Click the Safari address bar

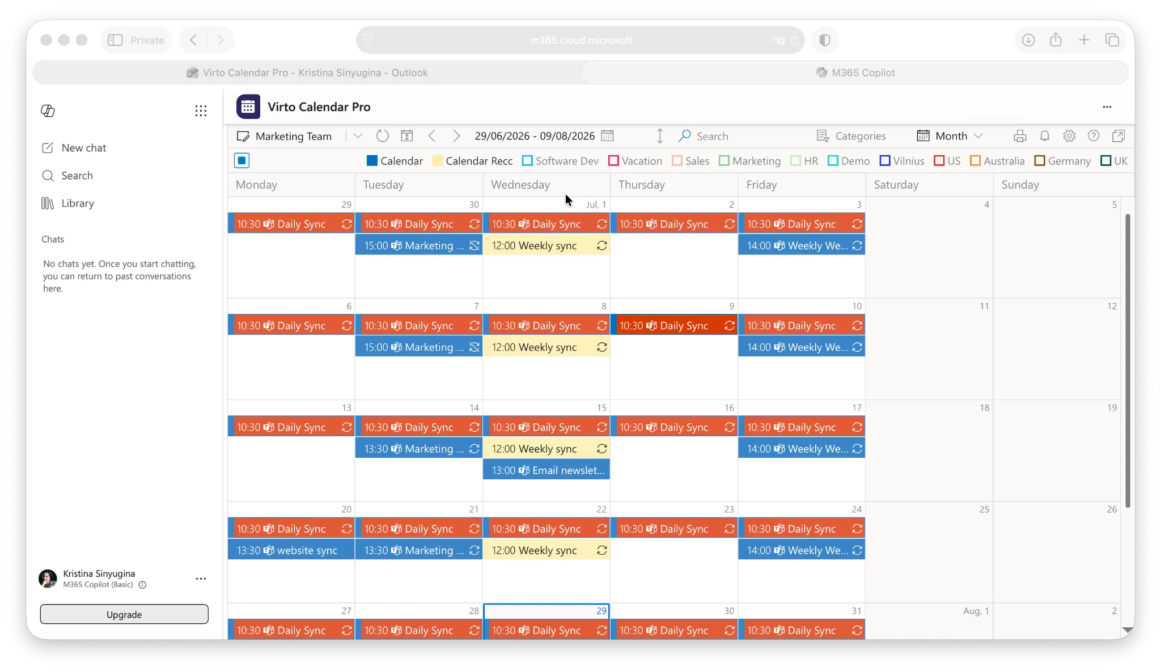[x=580, y=40]
